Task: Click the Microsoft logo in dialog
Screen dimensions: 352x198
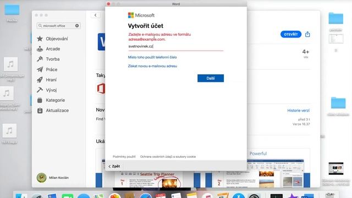Action: (141, 15)
